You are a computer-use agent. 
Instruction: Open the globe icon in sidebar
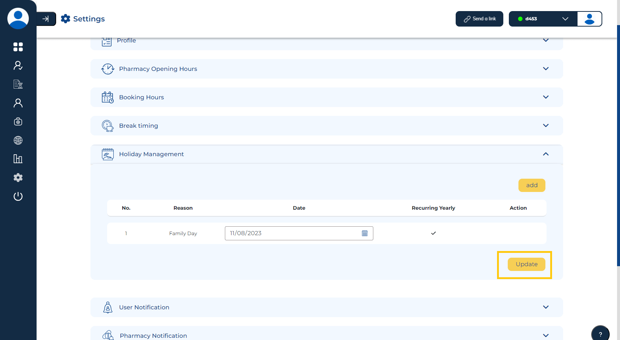click(x=18, y=140)
